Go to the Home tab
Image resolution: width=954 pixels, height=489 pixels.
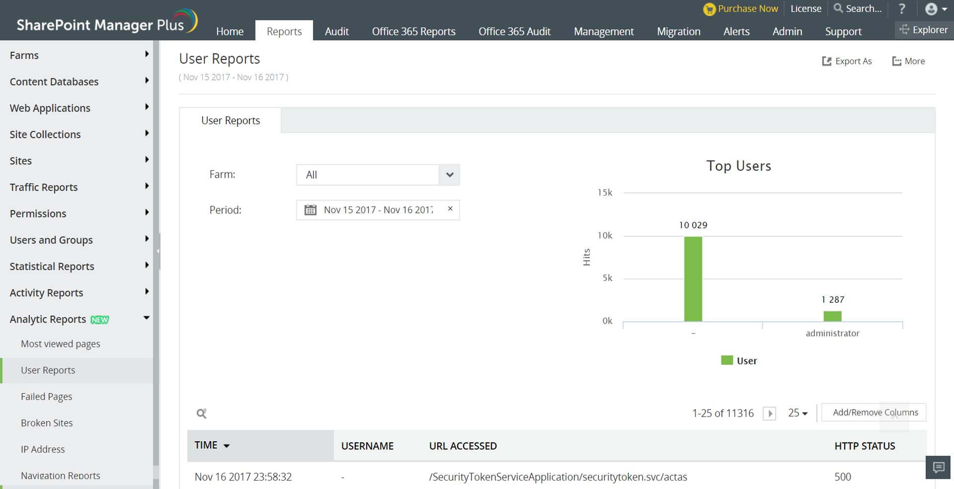click(230, 31)
